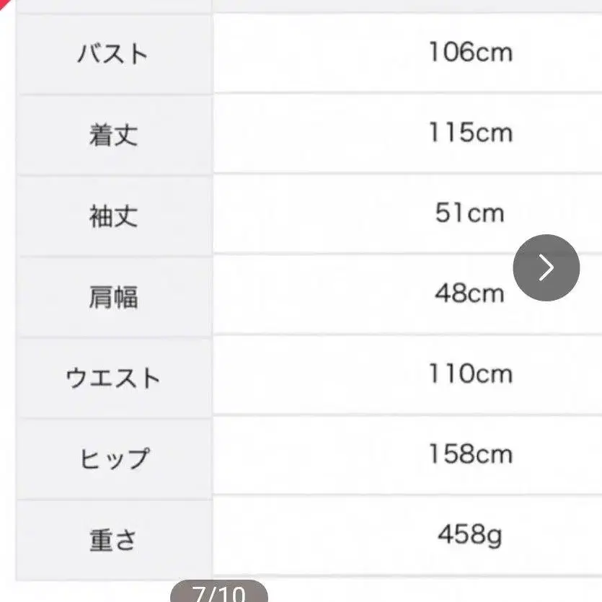Select the ヒップ row label

click(x=113, y=458)
